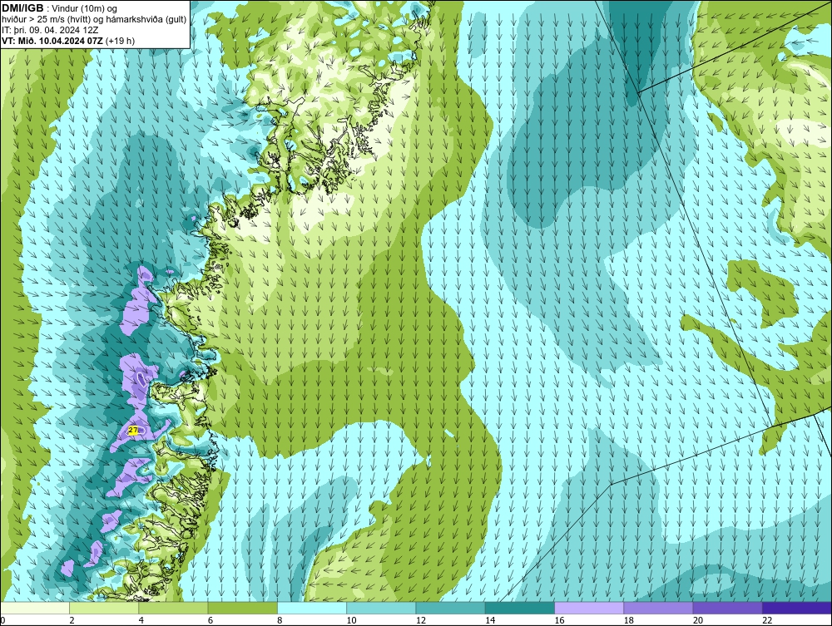The image size is (832, 626).
Task: Select the 18–20 m/s purple legend swatch
Action: (x=658, y=608)
